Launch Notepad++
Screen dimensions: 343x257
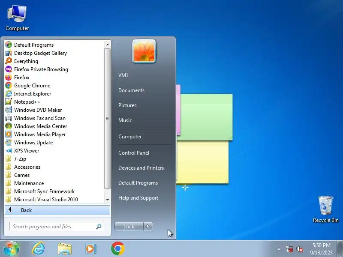(54, 102)
